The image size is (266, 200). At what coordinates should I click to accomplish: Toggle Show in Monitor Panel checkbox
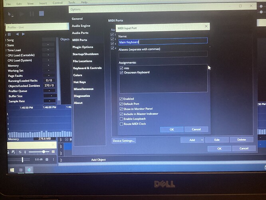[x=121, y=109]
